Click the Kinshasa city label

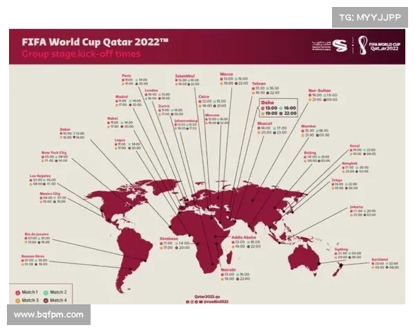[x=169, y=239]
